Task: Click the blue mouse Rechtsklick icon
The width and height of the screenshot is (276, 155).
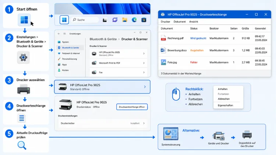Action: [x=176, y=94]
